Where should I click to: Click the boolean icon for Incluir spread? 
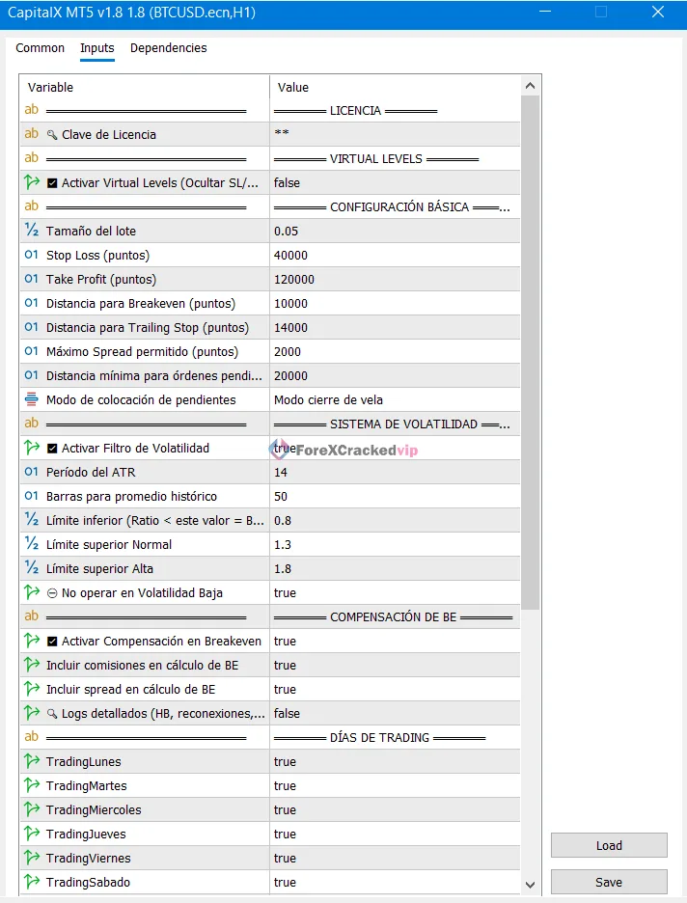point(31,689)
